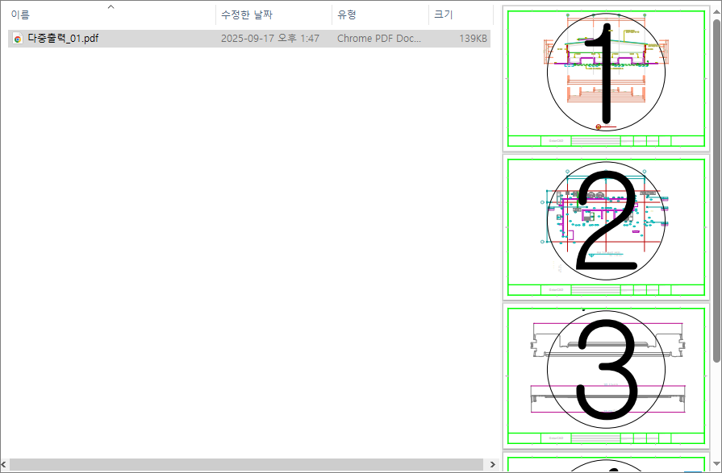This screenshot has height=473, width=722.
Task: Click the file size 139KB
Action: point(473,39)
